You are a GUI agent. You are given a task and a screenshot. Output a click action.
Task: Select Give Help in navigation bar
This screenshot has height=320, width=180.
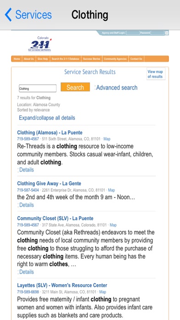click(43, 59)
